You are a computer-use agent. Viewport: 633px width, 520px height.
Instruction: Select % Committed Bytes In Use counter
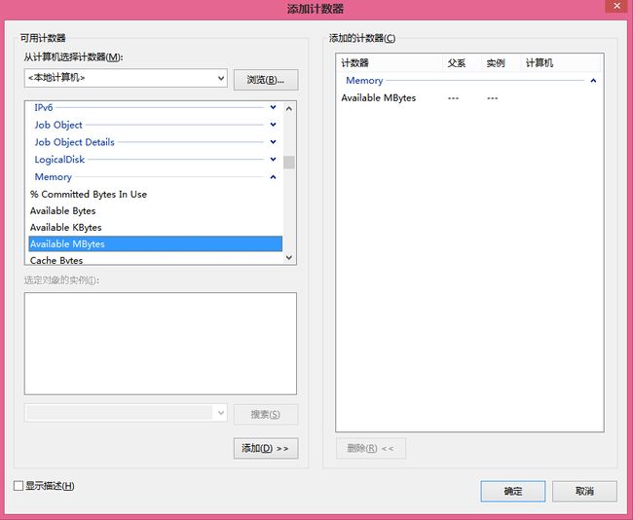coord(156,194)
